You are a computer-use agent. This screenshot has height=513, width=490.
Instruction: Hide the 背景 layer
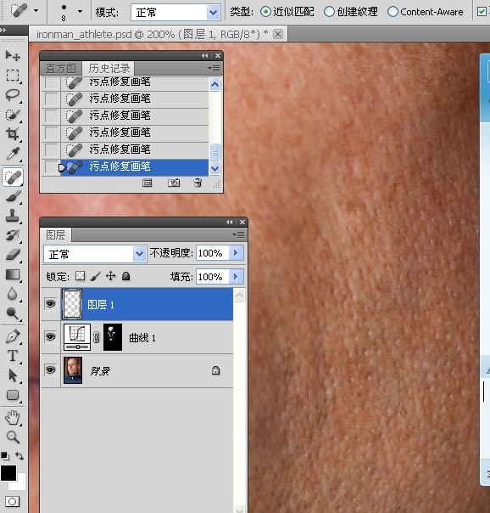pos(50,370)
